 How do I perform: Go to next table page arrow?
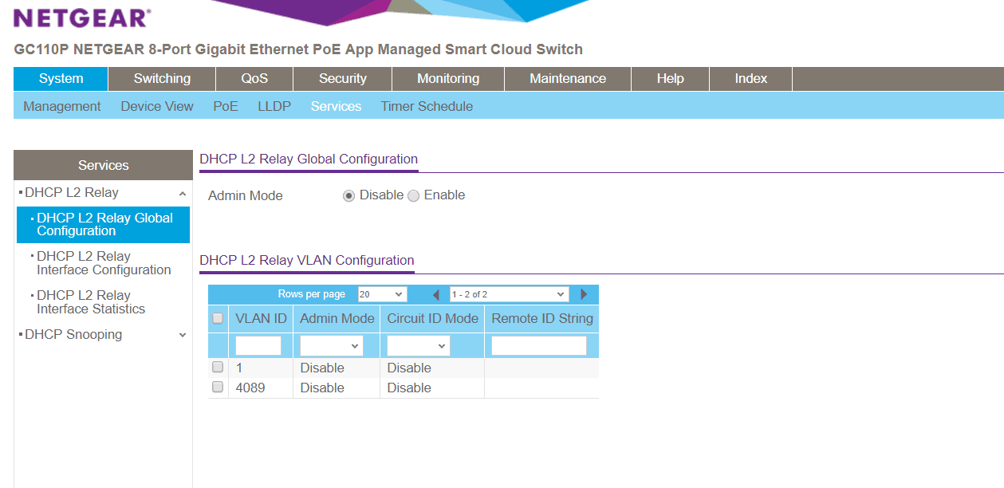point(584,295)
